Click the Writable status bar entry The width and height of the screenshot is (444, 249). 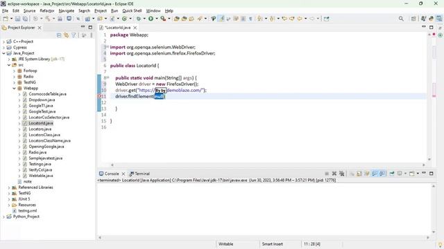(x=225, y=244)
